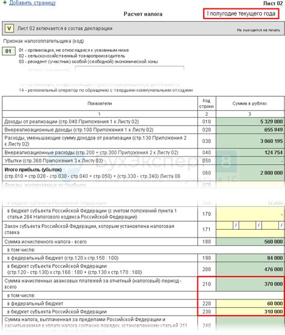This screenshot has width=285, height=335.
Task: Select line 010 amount 5 329 000
Action: (x=250, y=121)
